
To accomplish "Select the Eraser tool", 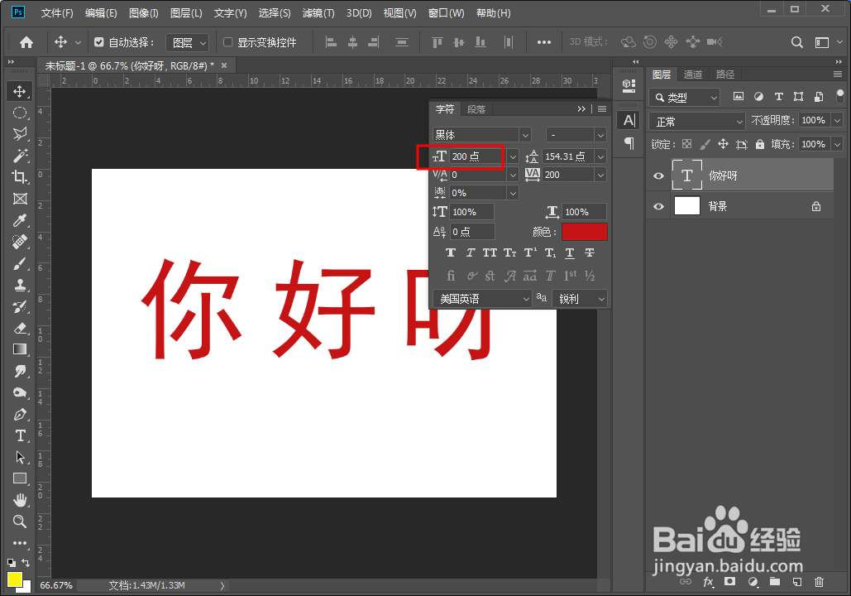I will (x=20, y=328).
